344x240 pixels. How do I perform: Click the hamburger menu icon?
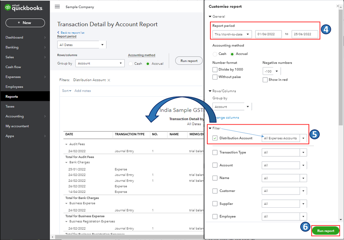tap(57, 7)
